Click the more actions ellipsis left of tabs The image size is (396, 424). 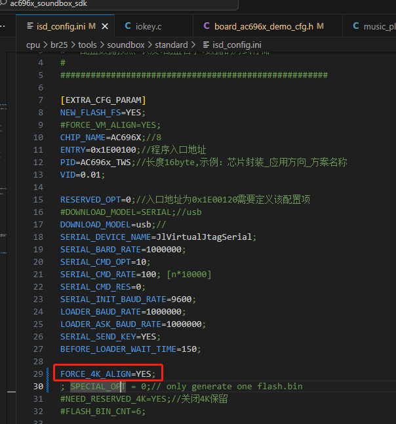[3, 26]
